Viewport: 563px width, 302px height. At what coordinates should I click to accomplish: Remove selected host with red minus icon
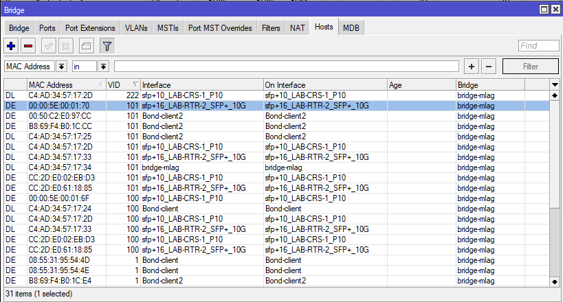coord(28,46)
